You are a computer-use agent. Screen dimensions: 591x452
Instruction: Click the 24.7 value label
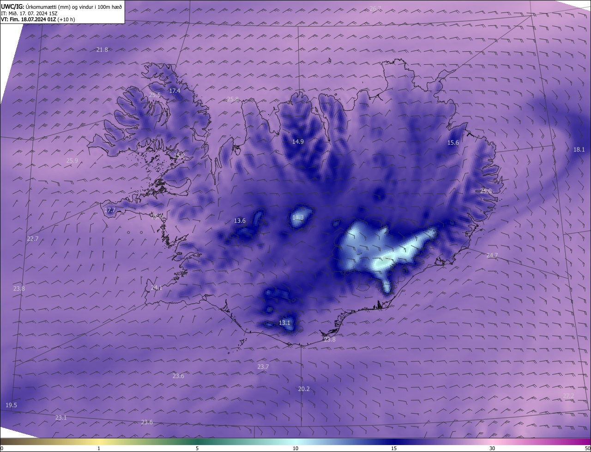click(492, 256)
